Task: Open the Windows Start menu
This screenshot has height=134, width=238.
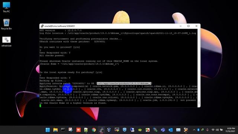Action: [48, 130]
